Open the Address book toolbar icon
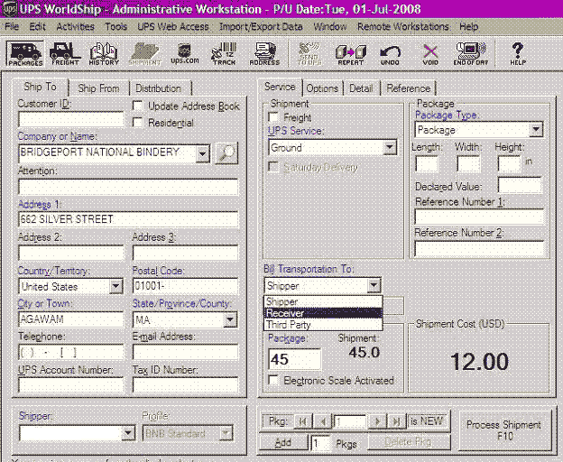Image resolution: width=563 pixels, height=462 pixels. (264, 54)
